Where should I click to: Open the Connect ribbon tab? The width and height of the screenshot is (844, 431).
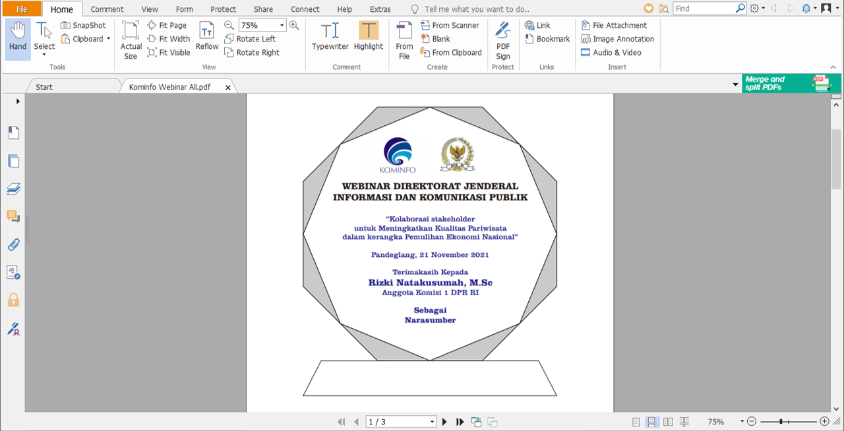point(305,9)
